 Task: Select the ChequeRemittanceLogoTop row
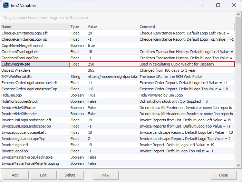point(118,39)
